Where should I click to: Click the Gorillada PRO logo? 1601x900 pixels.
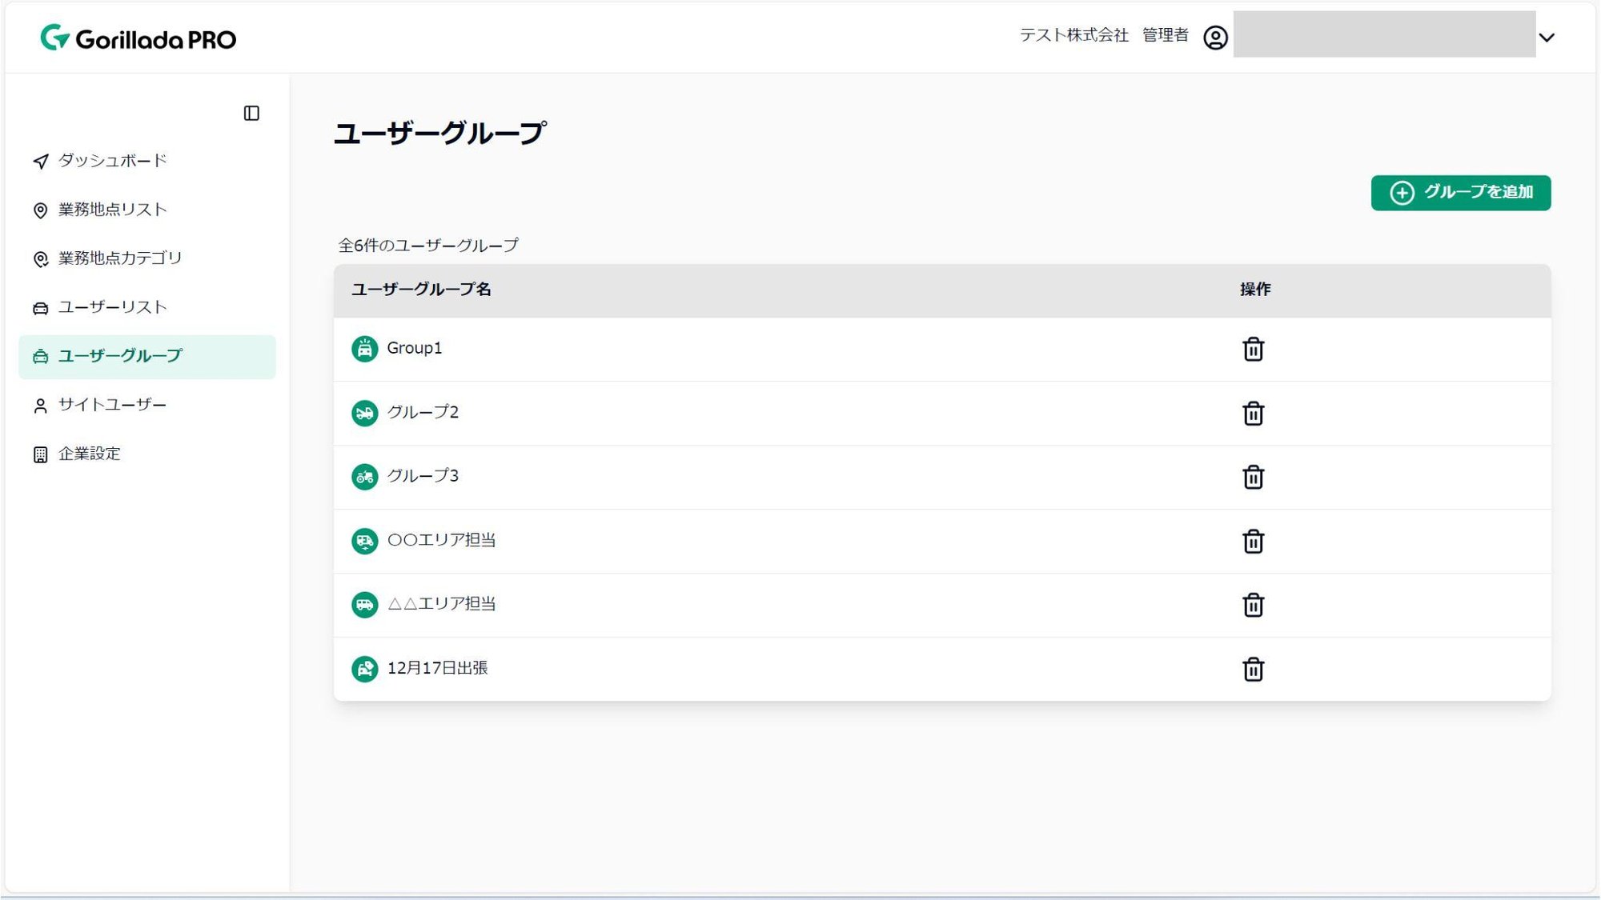138,38
